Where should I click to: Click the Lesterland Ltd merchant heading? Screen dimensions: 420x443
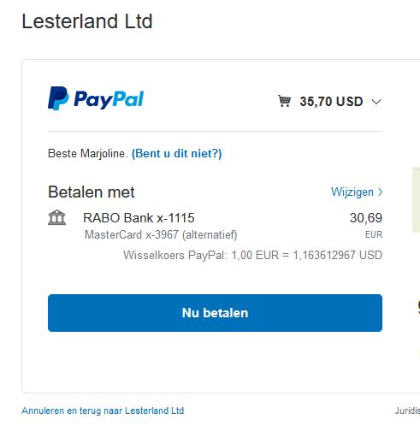coord(87,21)
